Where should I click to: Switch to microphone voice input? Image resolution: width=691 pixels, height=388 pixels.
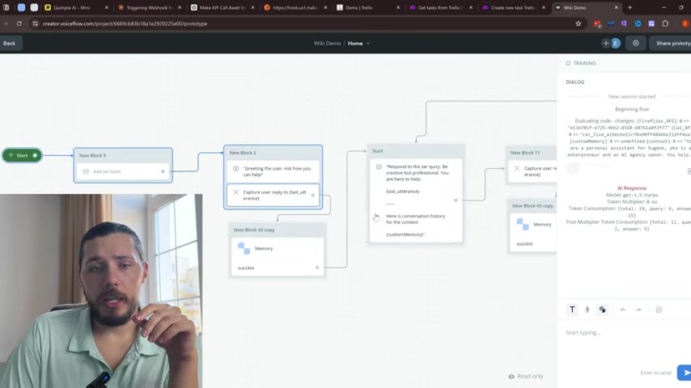click(x=587, y=310)
